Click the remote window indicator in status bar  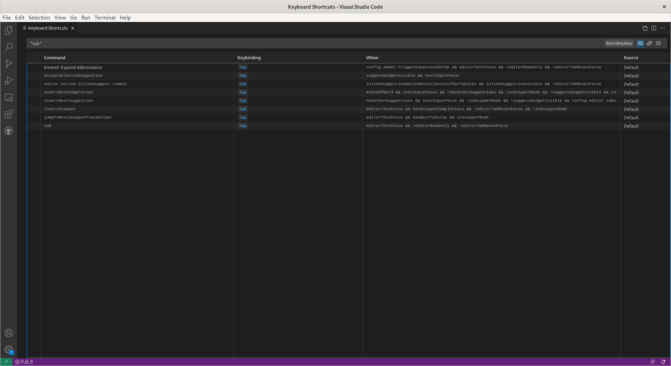coord(6,362)
